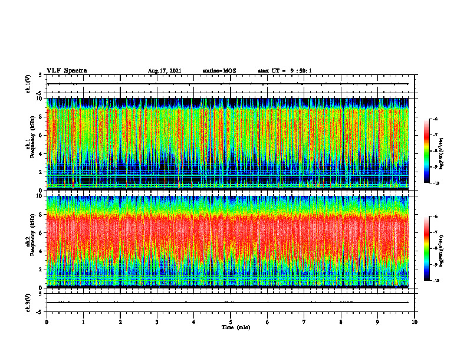Image resolution: width=467 pixels, height=361 pixels.
Task: Click the "-10" label on the ch.1 colorbar
Action: pos(436,183)
